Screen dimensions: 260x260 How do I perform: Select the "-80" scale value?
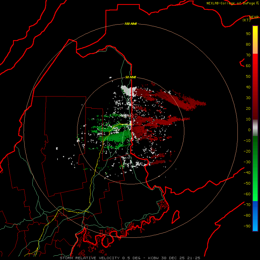coord(247,216)
